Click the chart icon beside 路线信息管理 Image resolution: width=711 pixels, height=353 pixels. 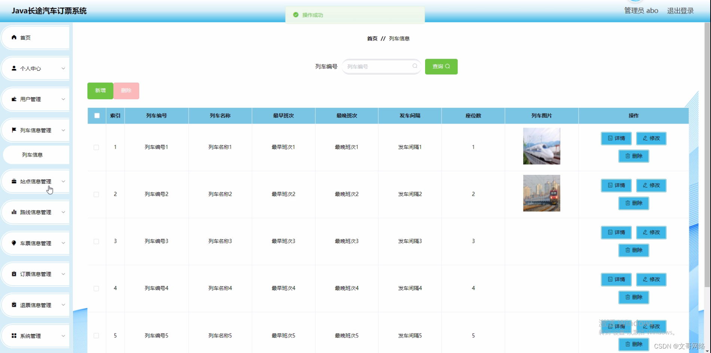pyautogui.click(x=14, y=212)
